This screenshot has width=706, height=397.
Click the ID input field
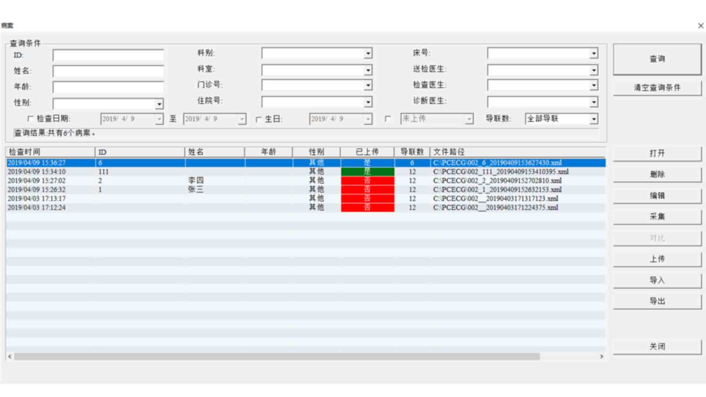108,56
